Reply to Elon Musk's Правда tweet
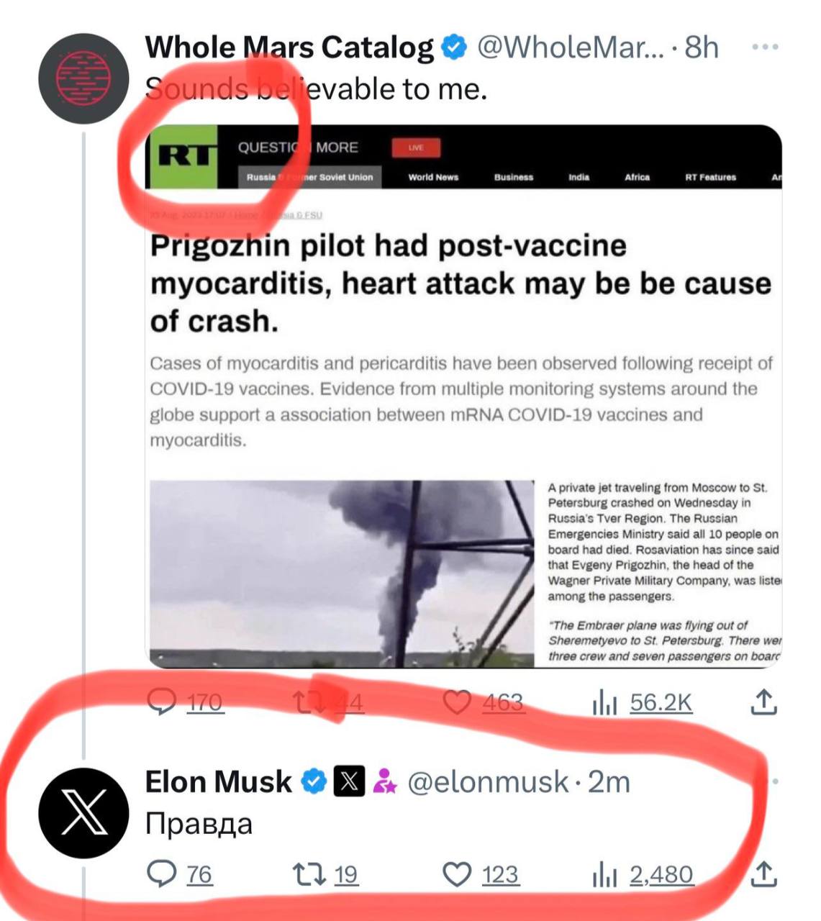The height and width of the screenshot is (921, 821). (x=179, y=874)
